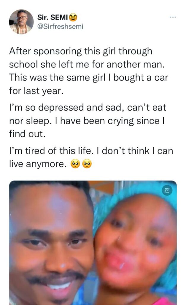Click the nerd-face emoji beside Sir. SEMI

pos(73,17)
